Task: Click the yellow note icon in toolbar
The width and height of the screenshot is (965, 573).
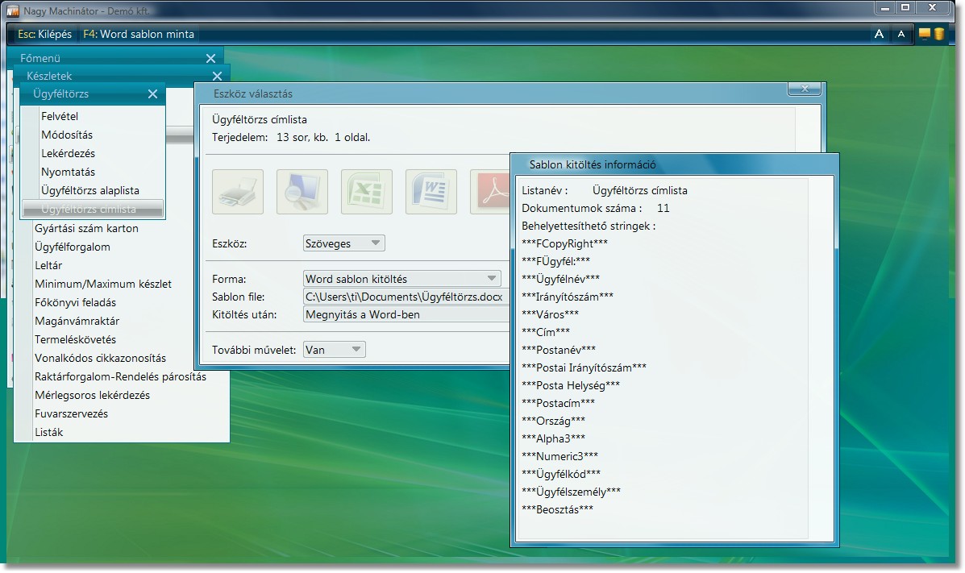Action: coord(925,34)
